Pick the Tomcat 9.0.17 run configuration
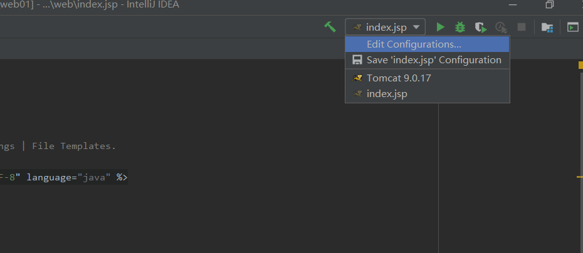This screenshot has height=253, width=583. click(398, 78)
